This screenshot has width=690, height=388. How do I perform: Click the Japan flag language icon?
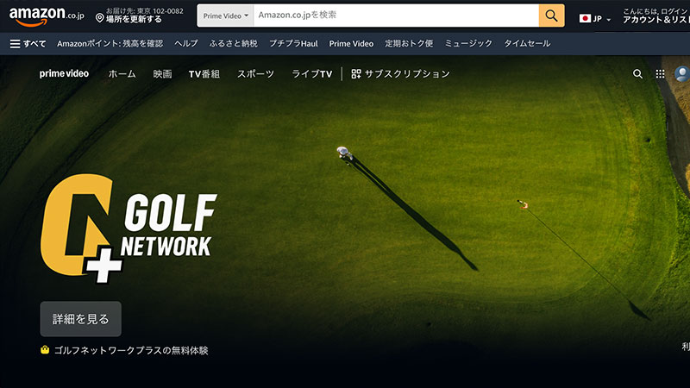pyautogui.click(x=585, y=18)
